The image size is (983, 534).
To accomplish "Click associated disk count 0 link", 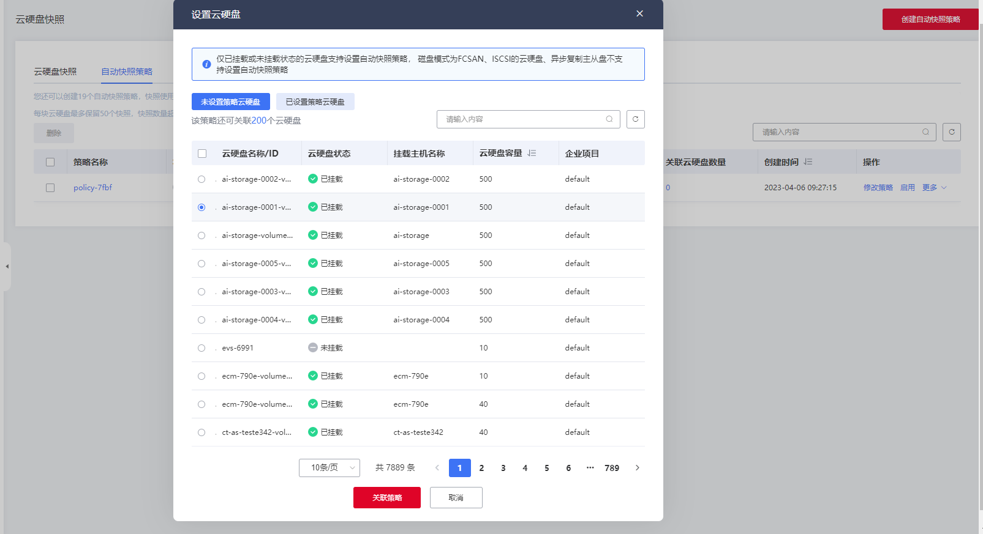I will click(668, 188).
